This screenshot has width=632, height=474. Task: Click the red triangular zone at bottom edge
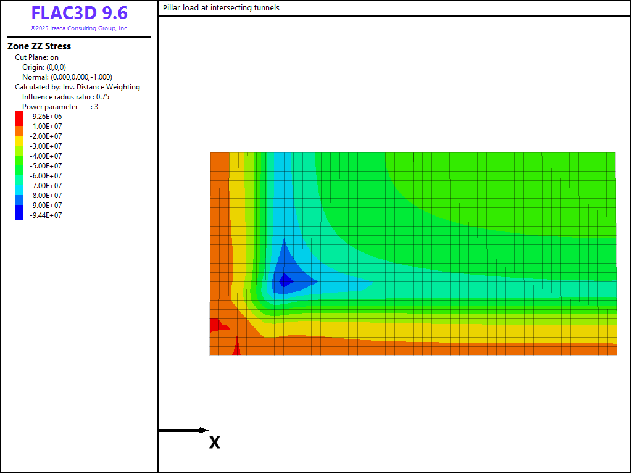click(236, 349)
